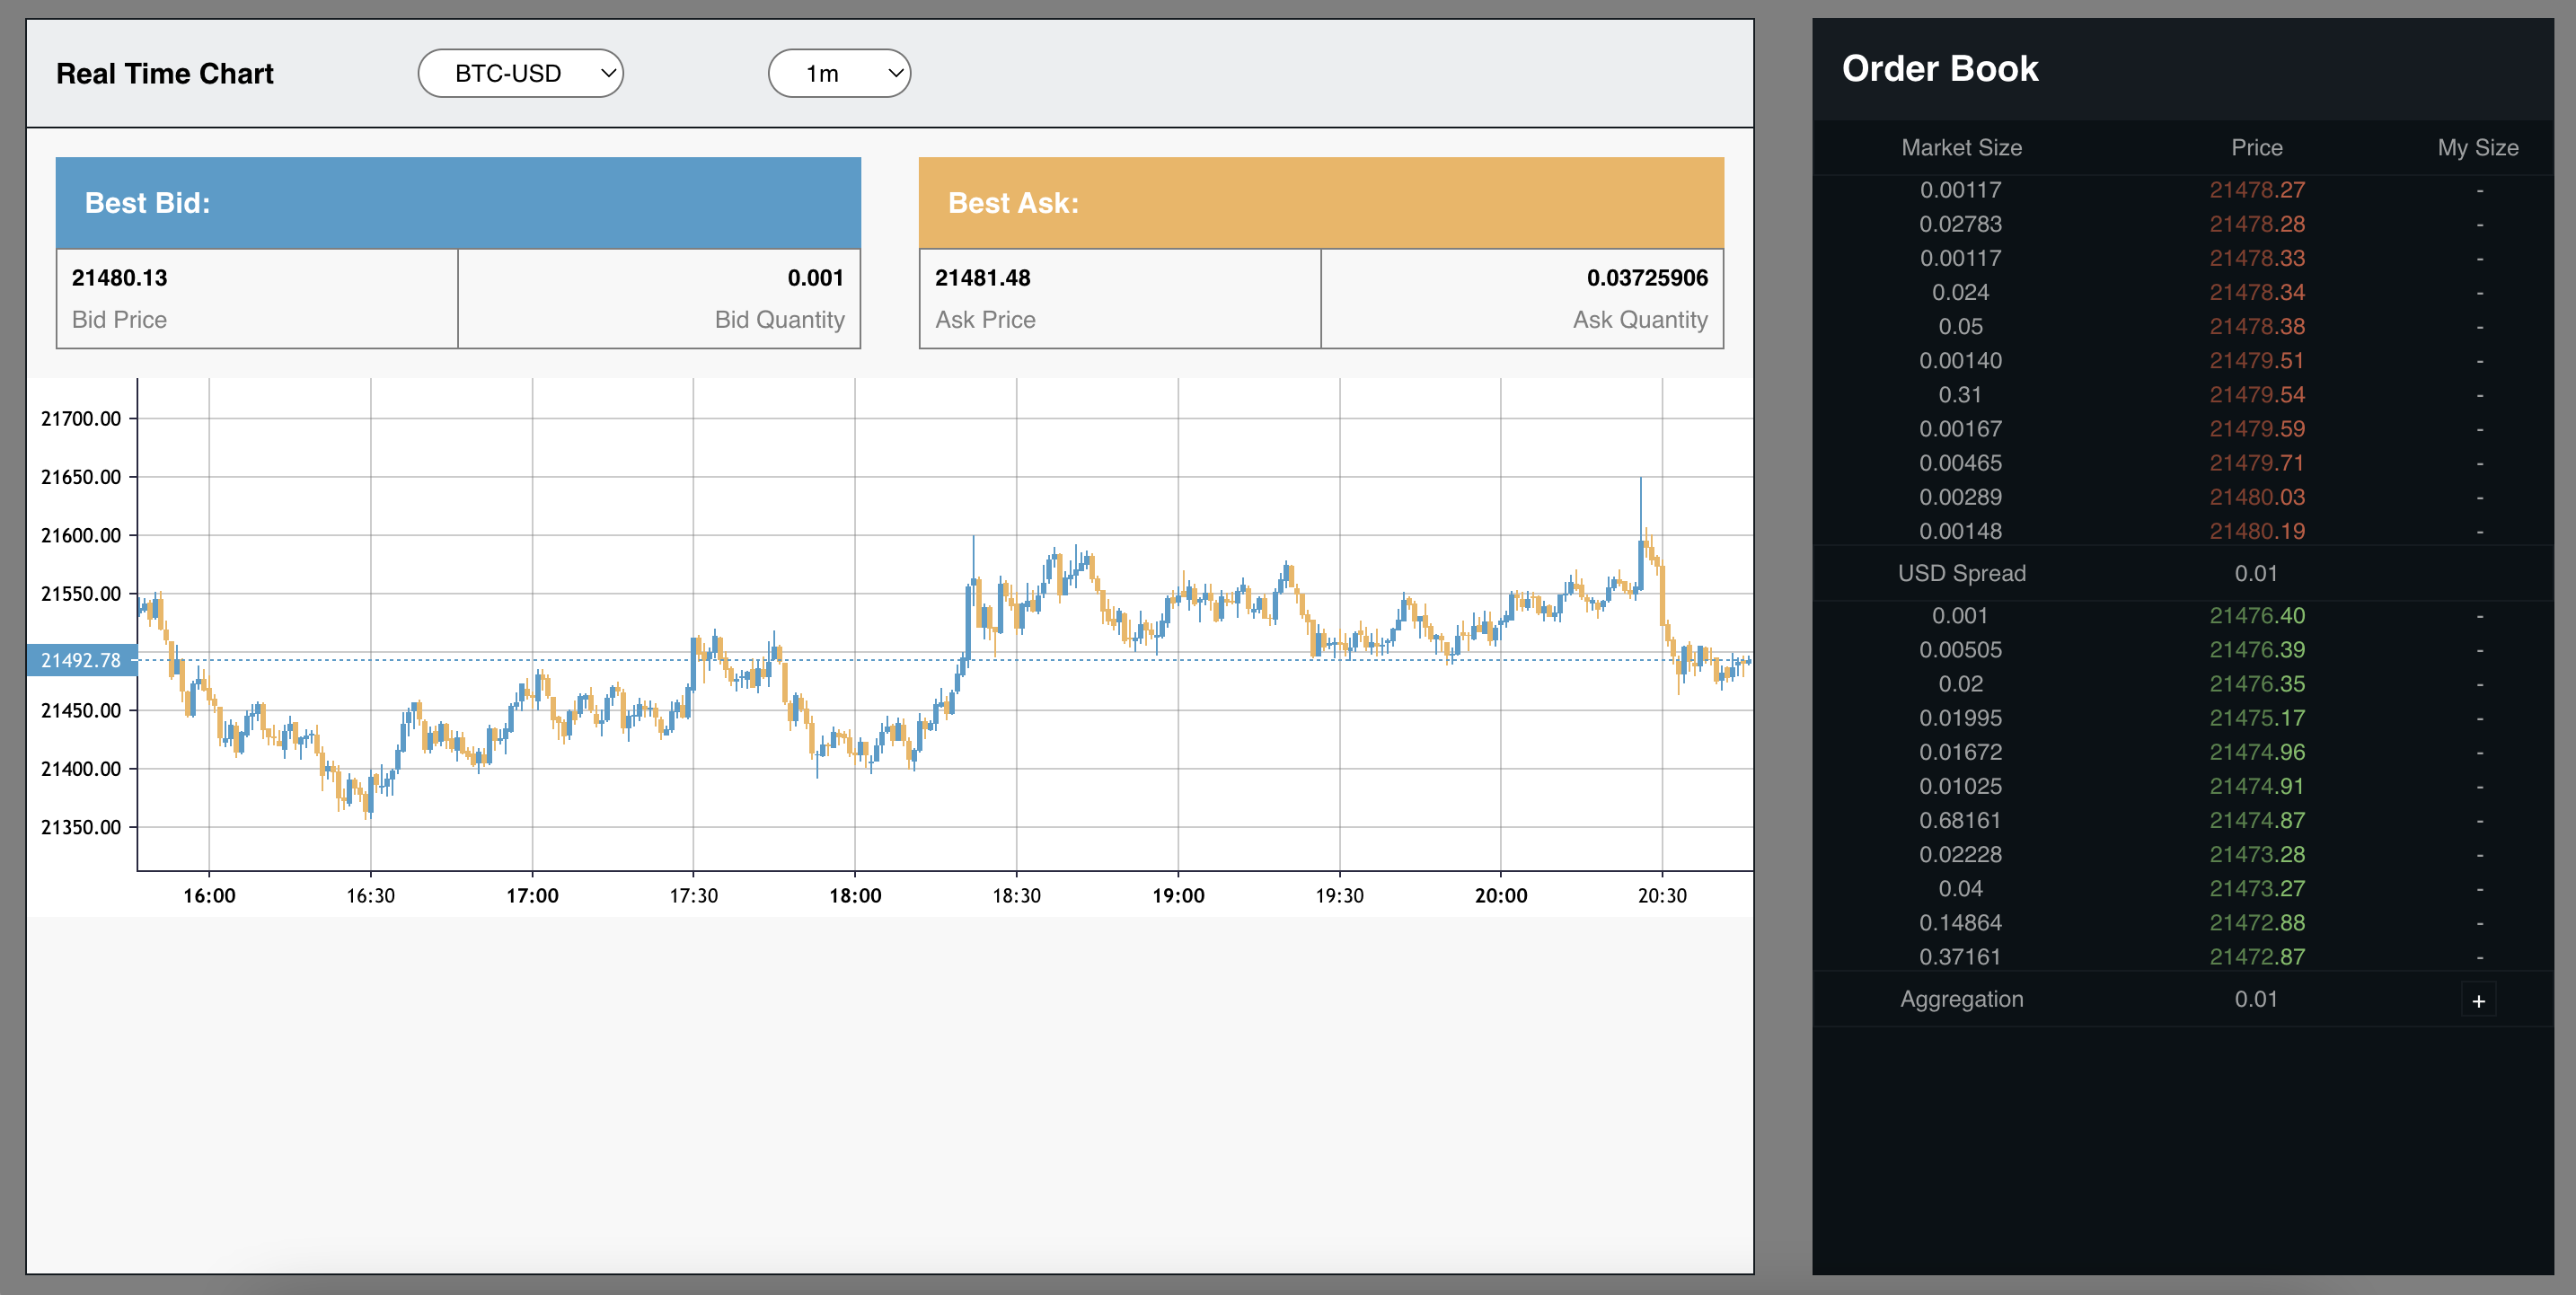Click the My Size column header

(x=2478, y=147)
